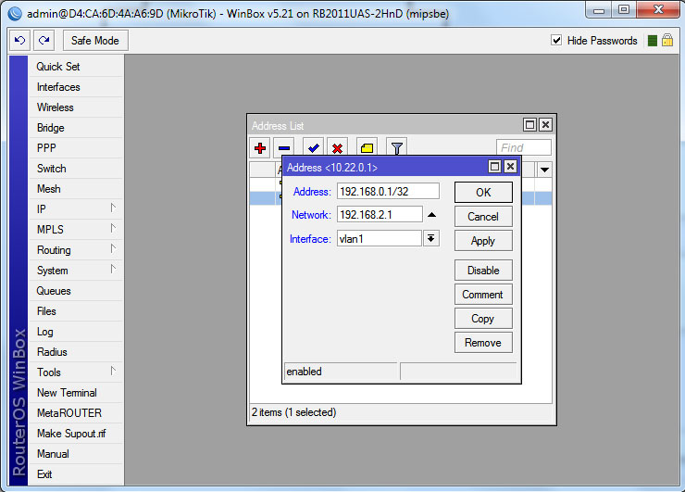Screen dimensions: 685x492
Task: Click Remove button in Address dialog
Action: click(x=483, y=343)
